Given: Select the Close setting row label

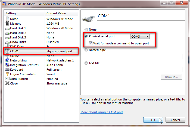Looking at the screenshot, I should pyautogui.click(x=14, y=83).
